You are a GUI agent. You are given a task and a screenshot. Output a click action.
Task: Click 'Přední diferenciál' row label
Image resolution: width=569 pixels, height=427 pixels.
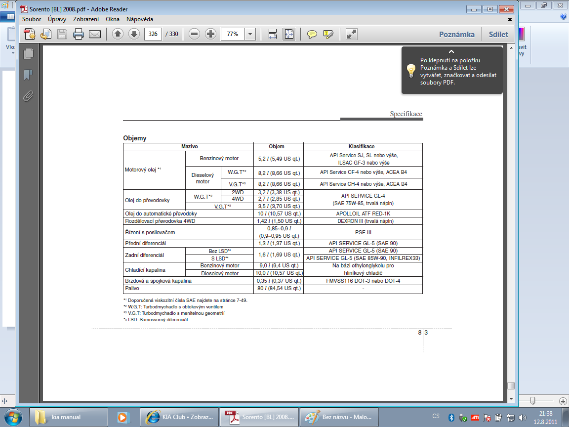pyautogui.click(x=145, y=243)
